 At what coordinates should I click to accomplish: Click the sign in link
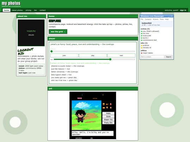coord(183,10)
